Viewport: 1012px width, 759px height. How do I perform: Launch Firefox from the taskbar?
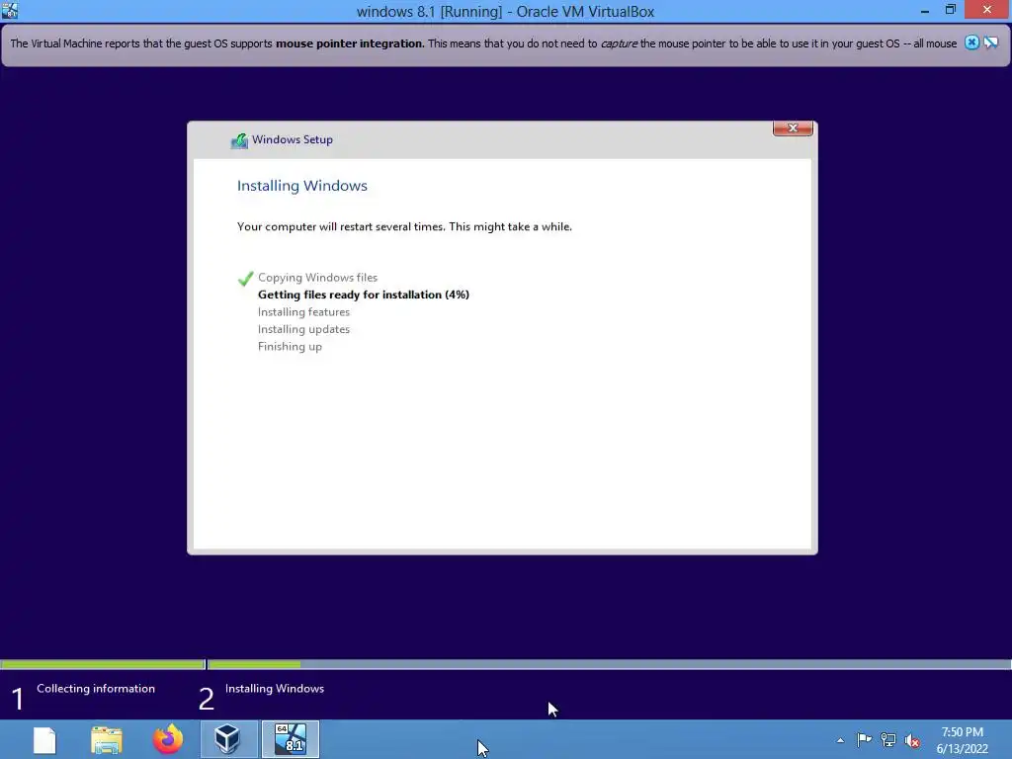click(x=168, y=739)
